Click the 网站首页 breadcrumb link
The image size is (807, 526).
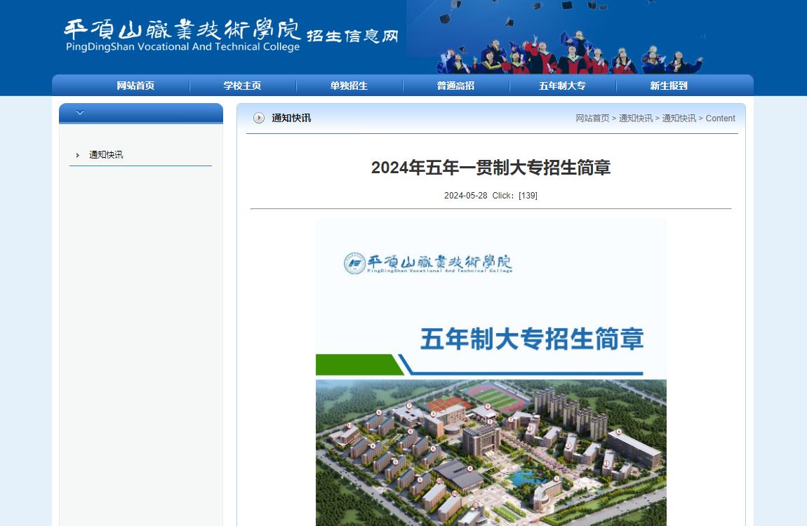592,119
